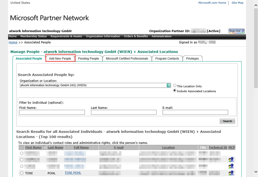Click the vertical scrollbar down arrow
258x177 pixels.
click(x=256, y=171)
